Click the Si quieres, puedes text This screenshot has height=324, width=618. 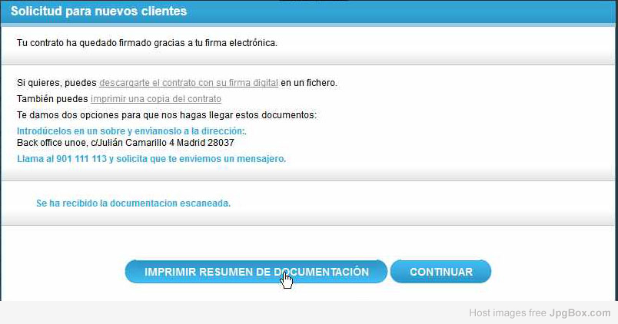(57, 82)
